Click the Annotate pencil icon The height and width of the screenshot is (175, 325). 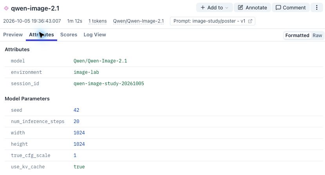240,8
